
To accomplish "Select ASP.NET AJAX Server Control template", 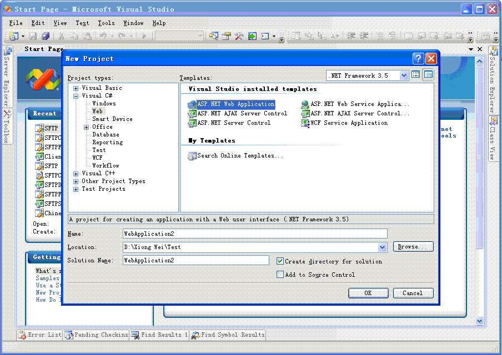I will [x=238, y=114].
